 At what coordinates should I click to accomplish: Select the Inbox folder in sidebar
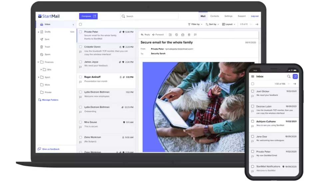click(56, 24)
